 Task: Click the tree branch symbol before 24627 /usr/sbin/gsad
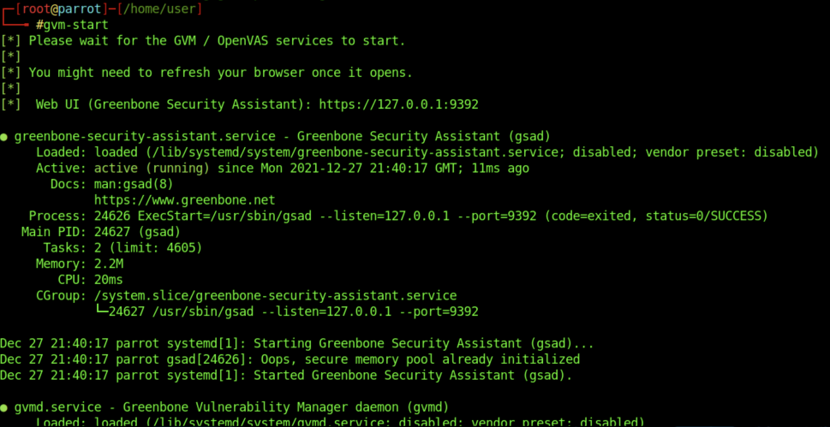click(102, 311)
